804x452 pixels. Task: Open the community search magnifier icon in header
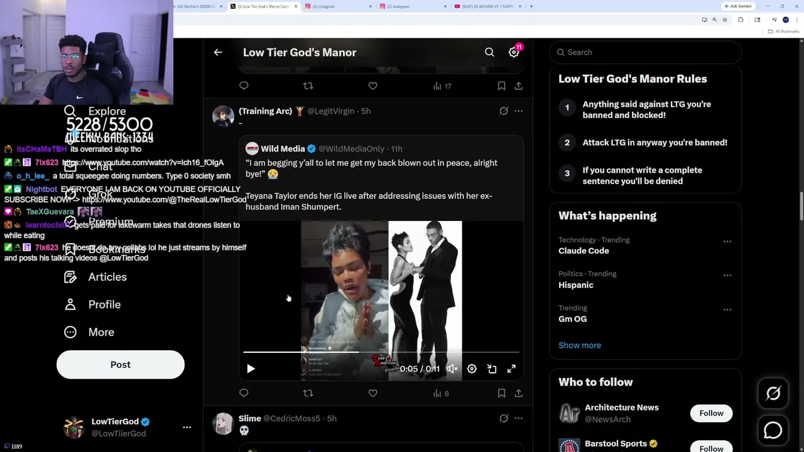point(489,53)
